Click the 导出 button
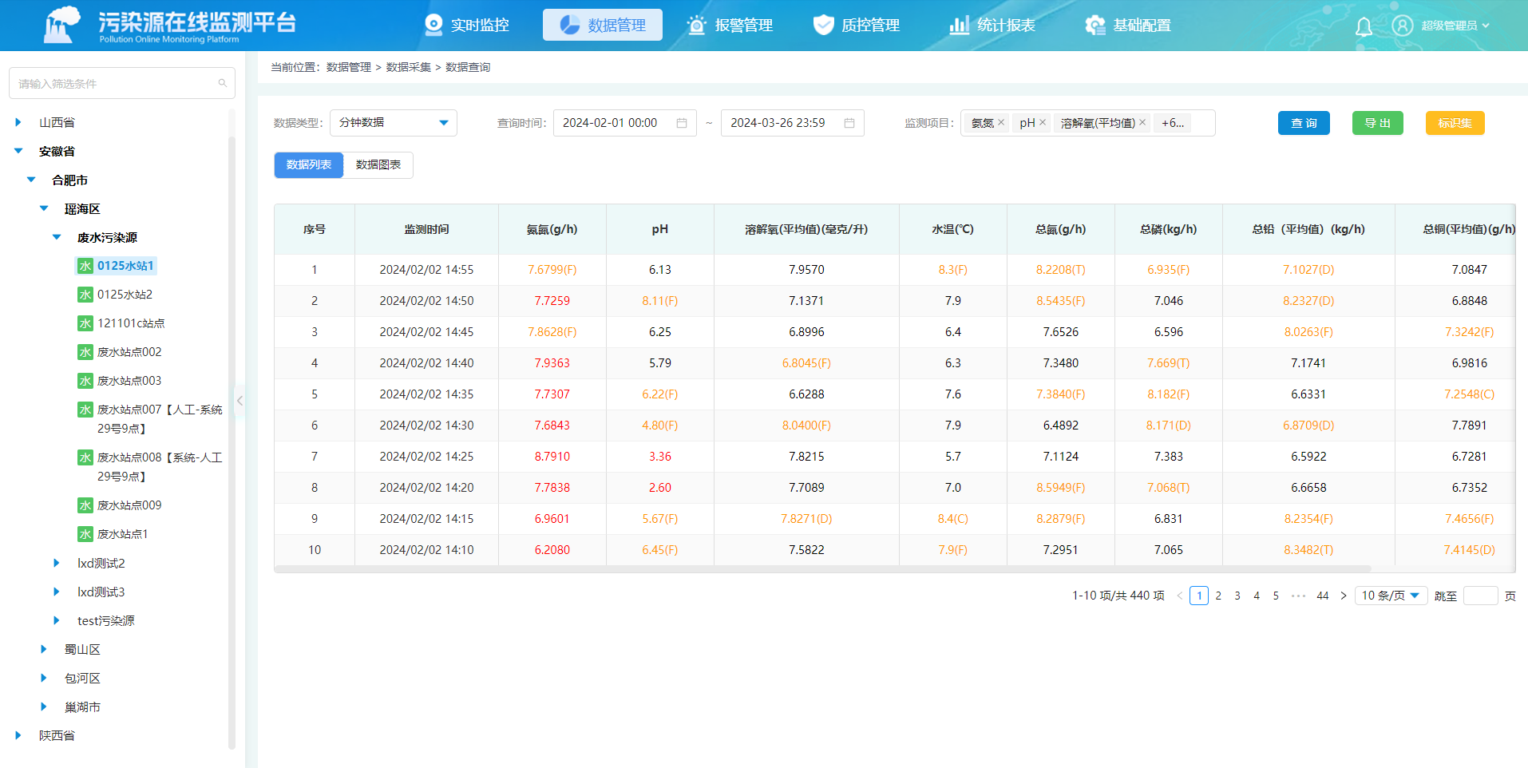Screen dimensions: 1528x768 tap(1378, 123)
